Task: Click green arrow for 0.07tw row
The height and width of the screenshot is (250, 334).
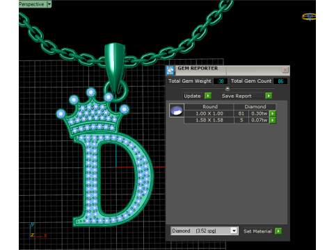Action: tap(273, 120)
